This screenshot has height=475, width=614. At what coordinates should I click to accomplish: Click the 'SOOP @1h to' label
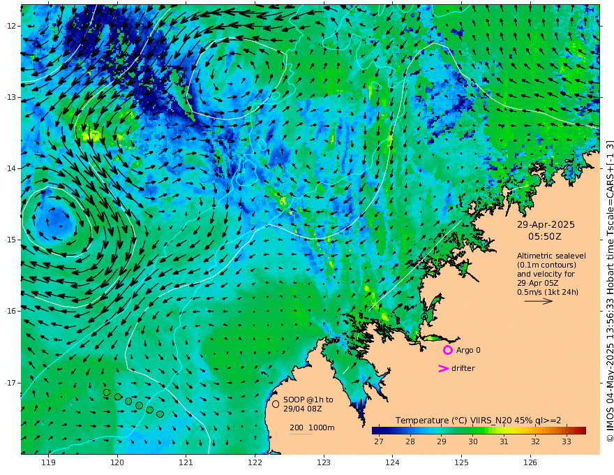click(x=308, y=400)
